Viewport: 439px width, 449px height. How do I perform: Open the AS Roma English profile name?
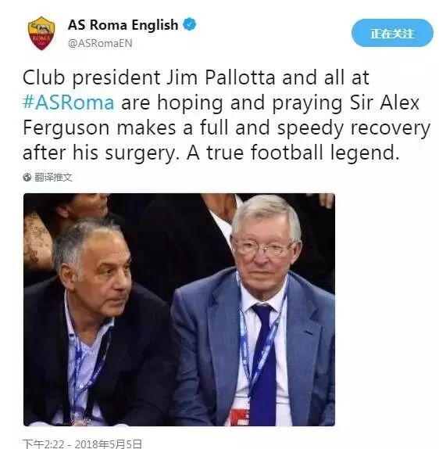[123, 25]
